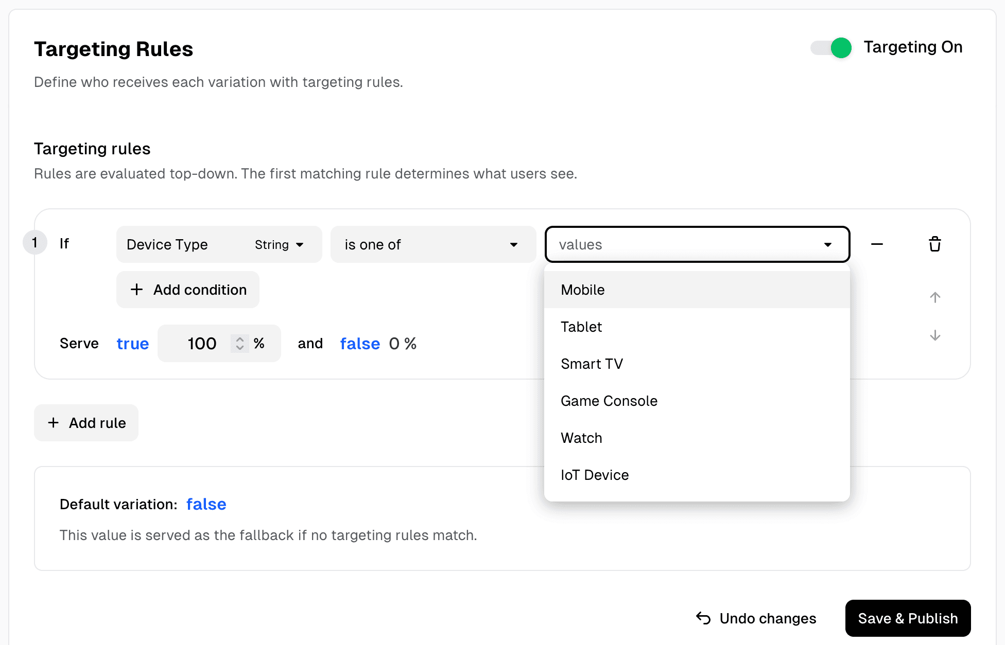Viewport: 1005px width, 645px height.
Task: Select 'Smart TV' from the values list
Action: coord(592,364)
